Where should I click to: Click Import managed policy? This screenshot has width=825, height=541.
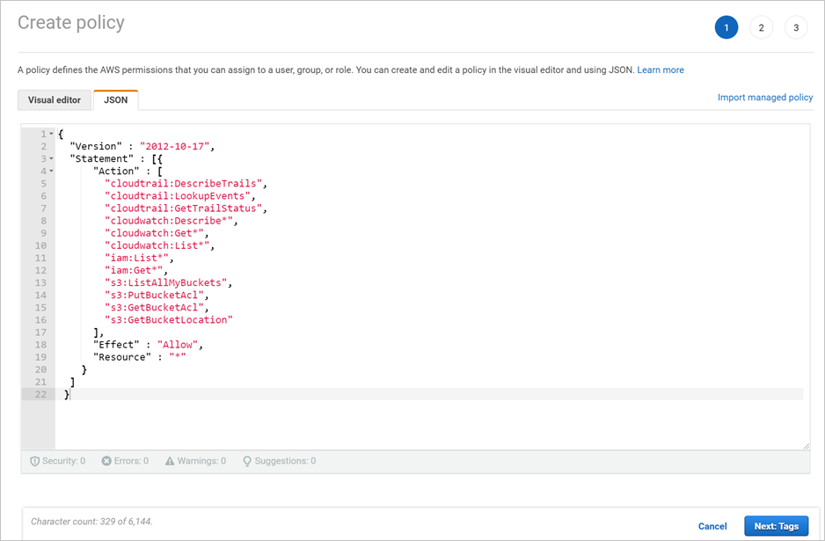764,97
